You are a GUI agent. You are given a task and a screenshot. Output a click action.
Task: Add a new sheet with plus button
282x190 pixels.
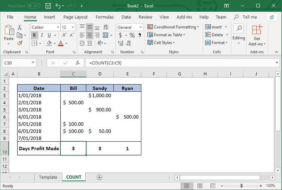coord(99,177)
